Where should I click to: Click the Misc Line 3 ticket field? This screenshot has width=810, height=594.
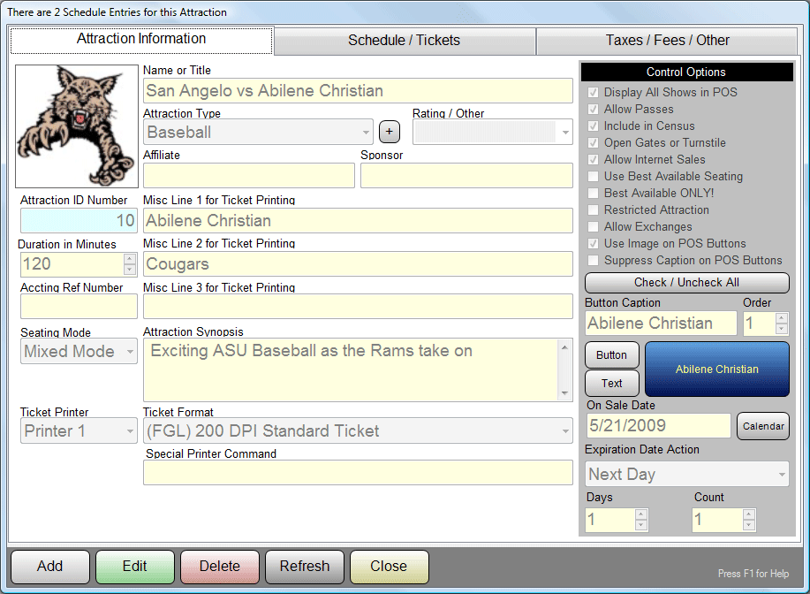click(x=358, y=307)
